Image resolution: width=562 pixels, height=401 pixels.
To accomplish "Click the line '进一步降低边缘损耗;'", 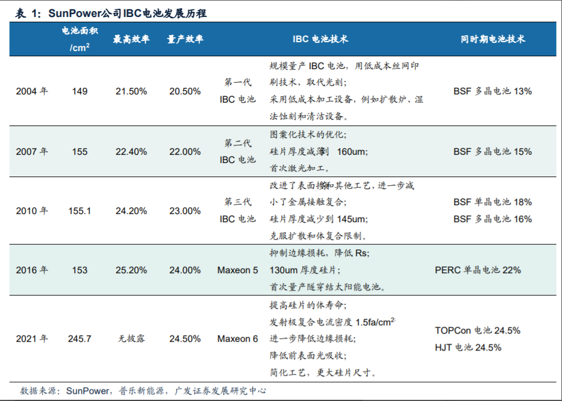I will (312, 338).
